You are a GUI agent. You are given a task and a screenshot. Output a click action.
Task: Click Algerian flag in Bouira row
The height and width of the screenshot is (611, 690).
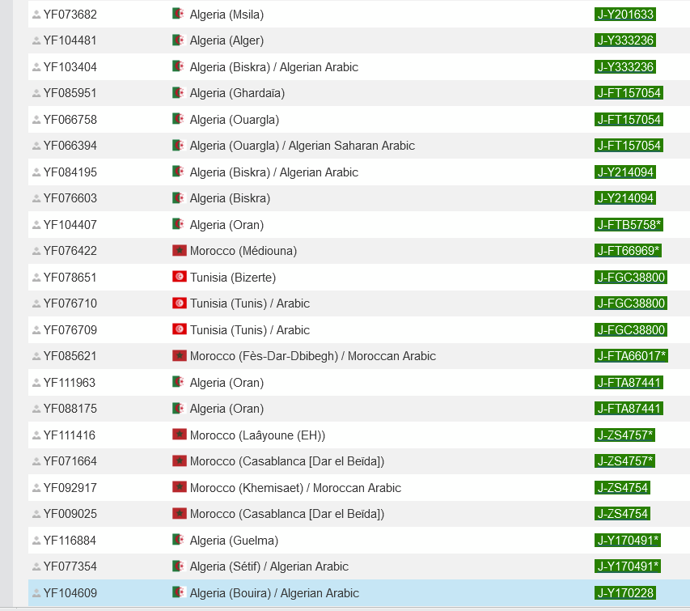pyautogui.click(x=179, y=592)
